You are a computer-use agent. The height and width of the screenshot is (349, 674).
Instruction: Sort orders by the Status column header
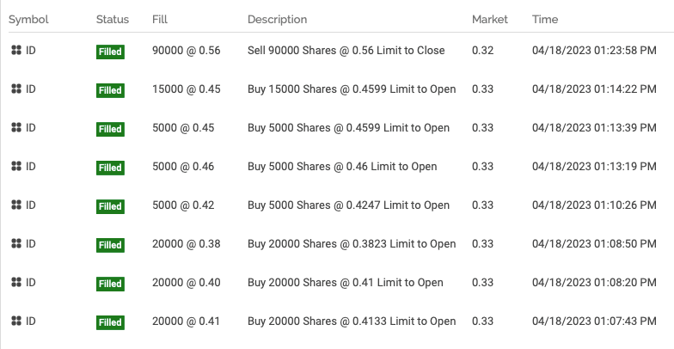pyautogui.click(x=113, y=19)
